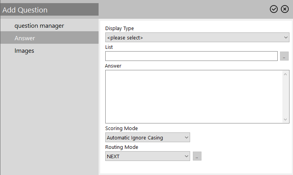
Task: Click the Answer box scrollbar track
Action: tap(285, 97)
